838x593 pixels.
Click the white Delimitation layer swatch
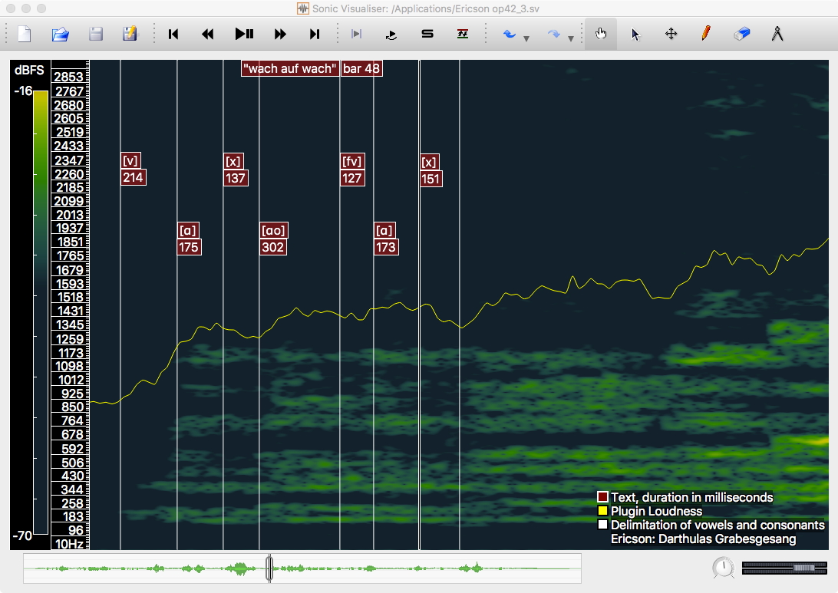click(603, 525)
